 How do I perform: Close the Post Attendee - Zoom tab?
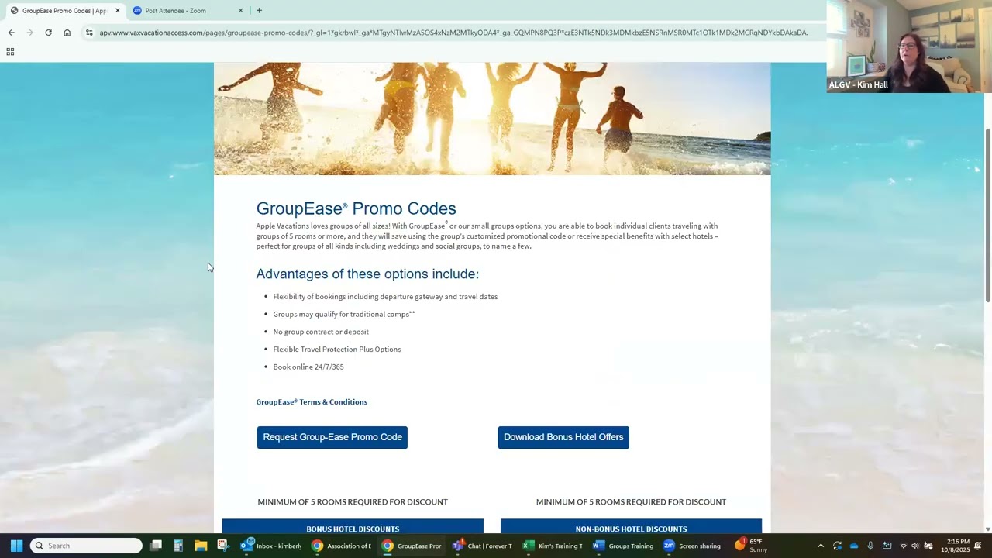(240, 11)
